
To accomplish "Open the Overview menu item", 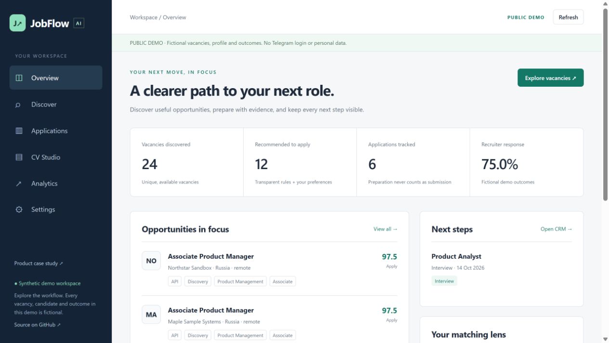I will 56,78.
